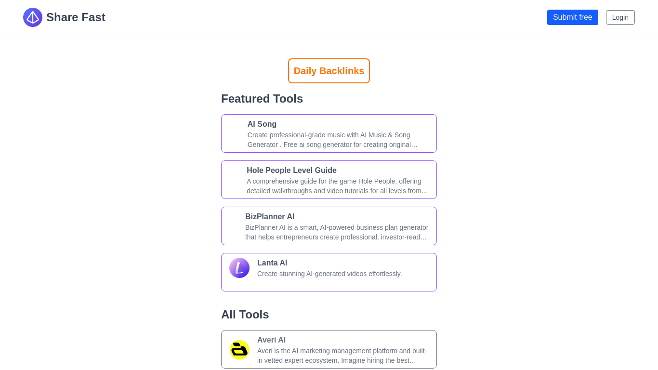Image resolution: width=658 pixels, height=370 pixels.
Task: Click the Lanta AI title text
Action: pyautogui.click(x=272, y=263)
